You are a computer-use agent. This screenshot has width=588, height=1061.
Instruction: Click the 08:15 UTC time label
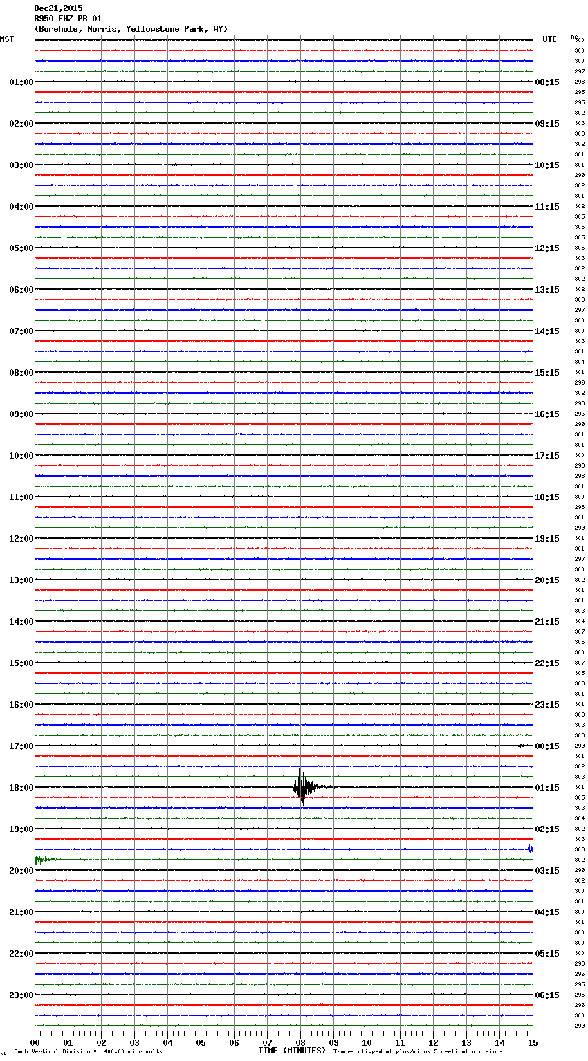click(x=547, y=82)
